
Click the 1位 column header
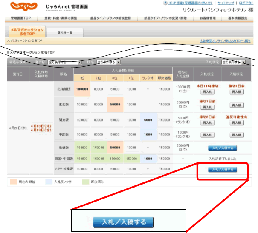pyautogui.click(x=82, y=78)
